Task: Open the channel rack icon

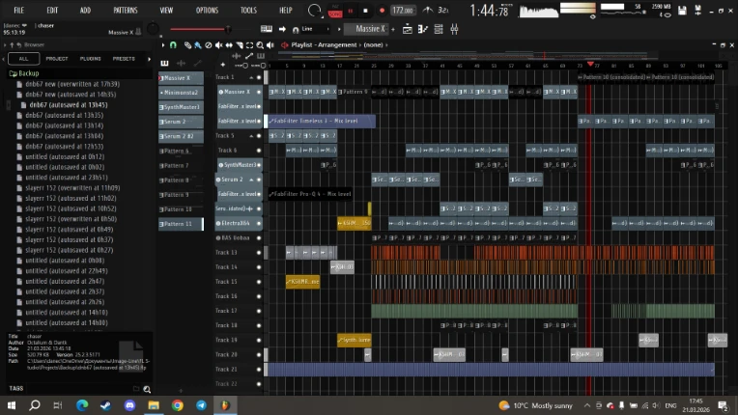Action: [x=439, y=29]
